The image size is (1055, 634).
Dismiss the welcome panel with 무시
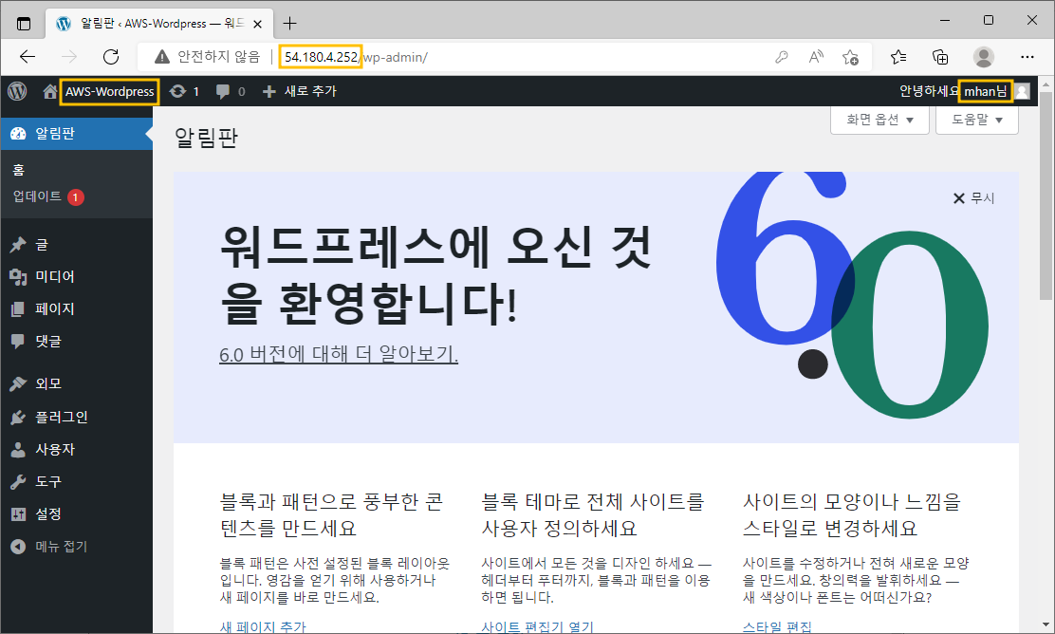click(x=973, y=197)
